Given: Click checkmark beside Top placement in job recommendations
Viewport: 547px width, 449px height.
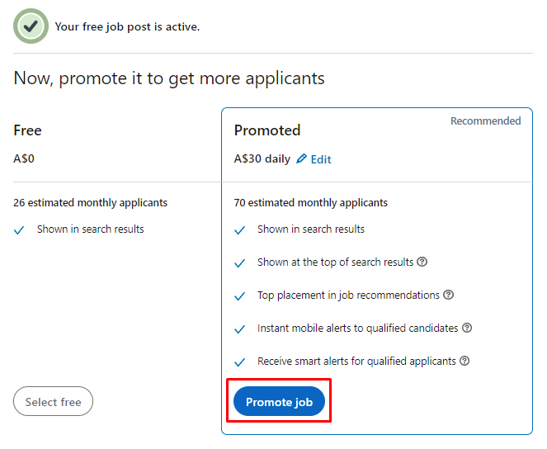Looking at the screenshot, I should [x=239, y=296].
